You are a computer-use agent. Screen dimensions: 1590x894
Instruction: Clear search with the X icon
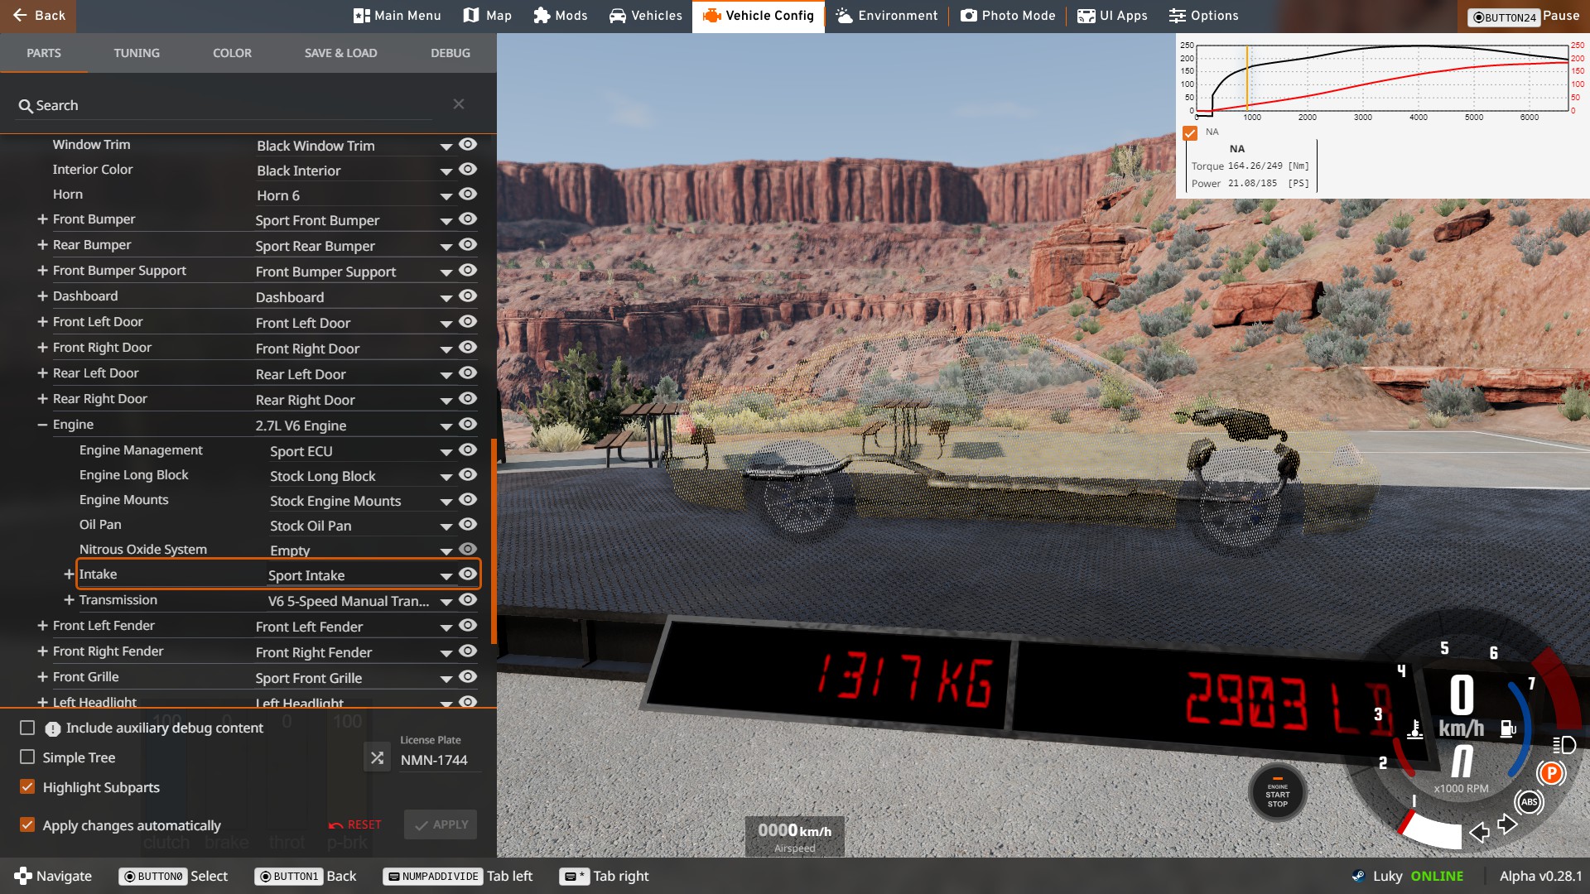click(458, 103)
